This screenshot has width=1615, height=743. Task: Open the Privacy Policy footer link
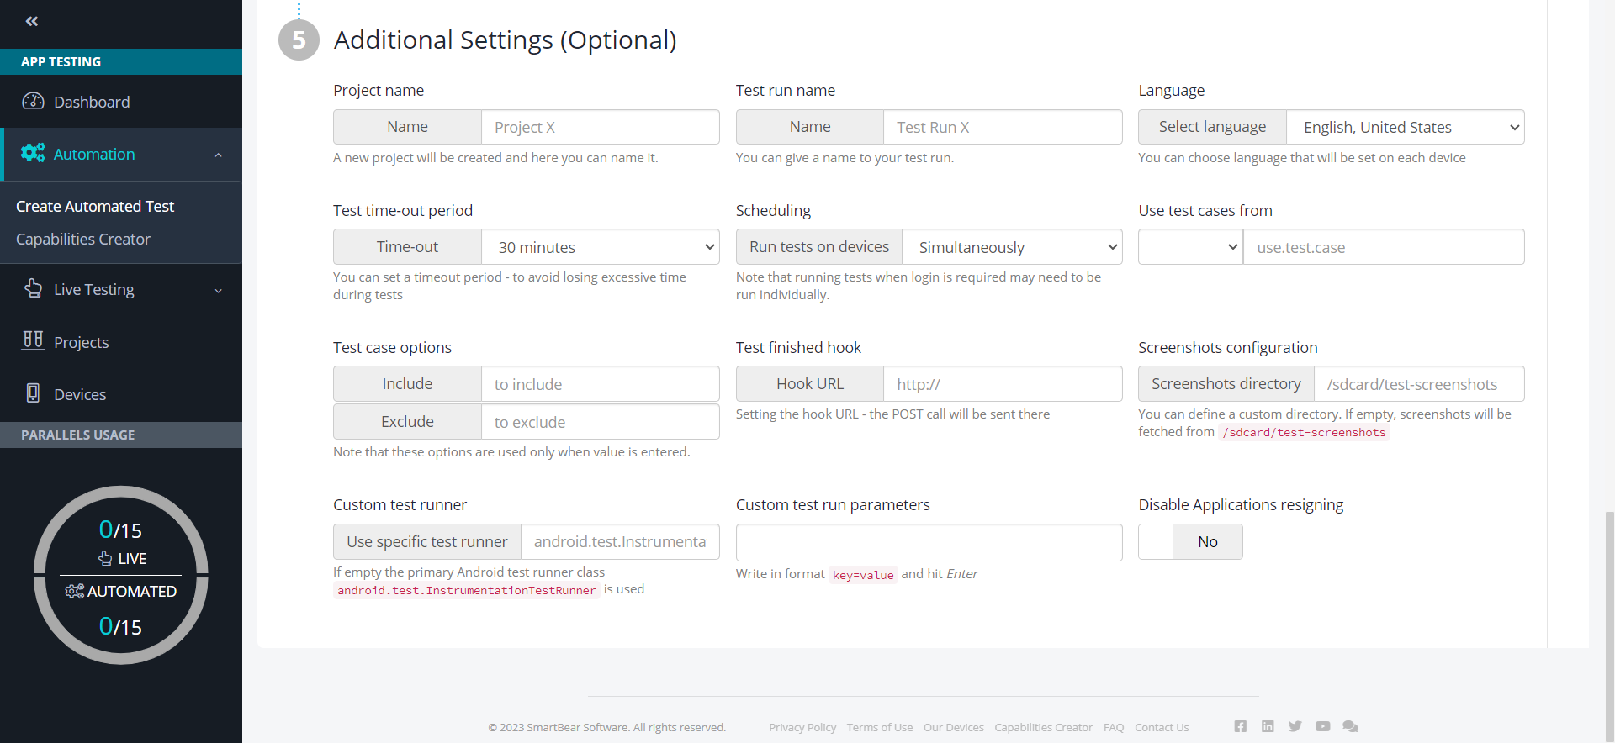(802, 727)
